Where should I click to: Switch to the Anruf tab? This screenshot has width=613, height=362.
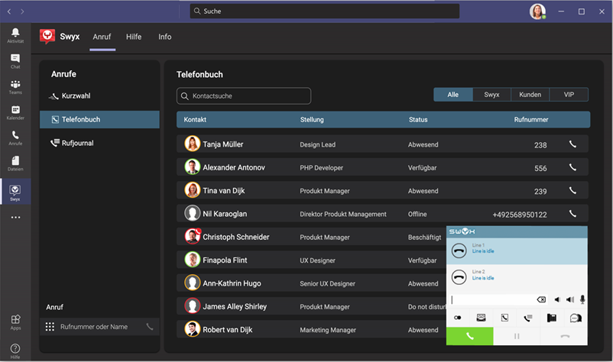[x=102, y=37]
